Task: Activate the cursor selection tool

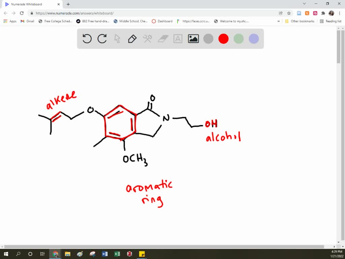Action: pos(117,38)
